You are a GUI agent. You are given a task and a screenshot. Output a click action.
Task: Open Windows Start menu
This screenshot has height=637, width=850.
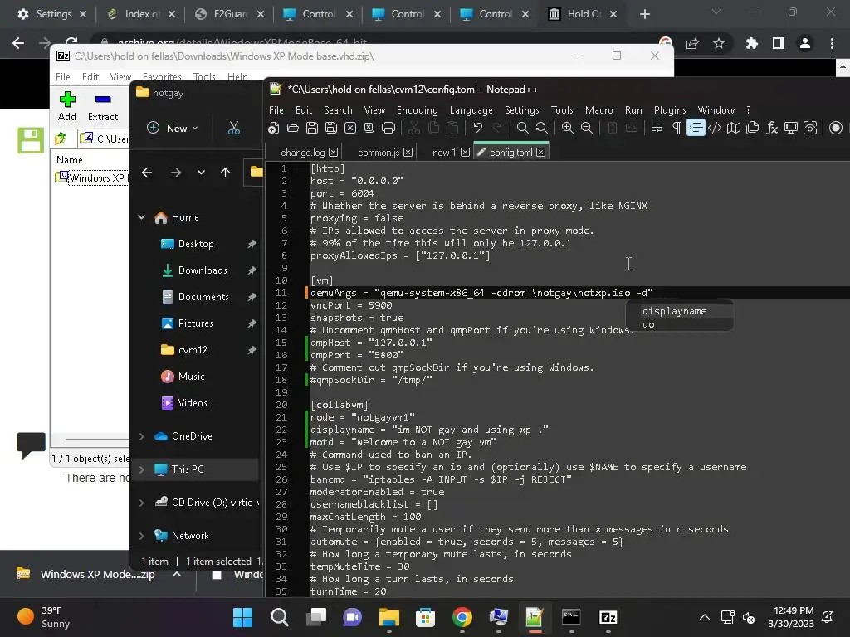click(x=243, y=617)
